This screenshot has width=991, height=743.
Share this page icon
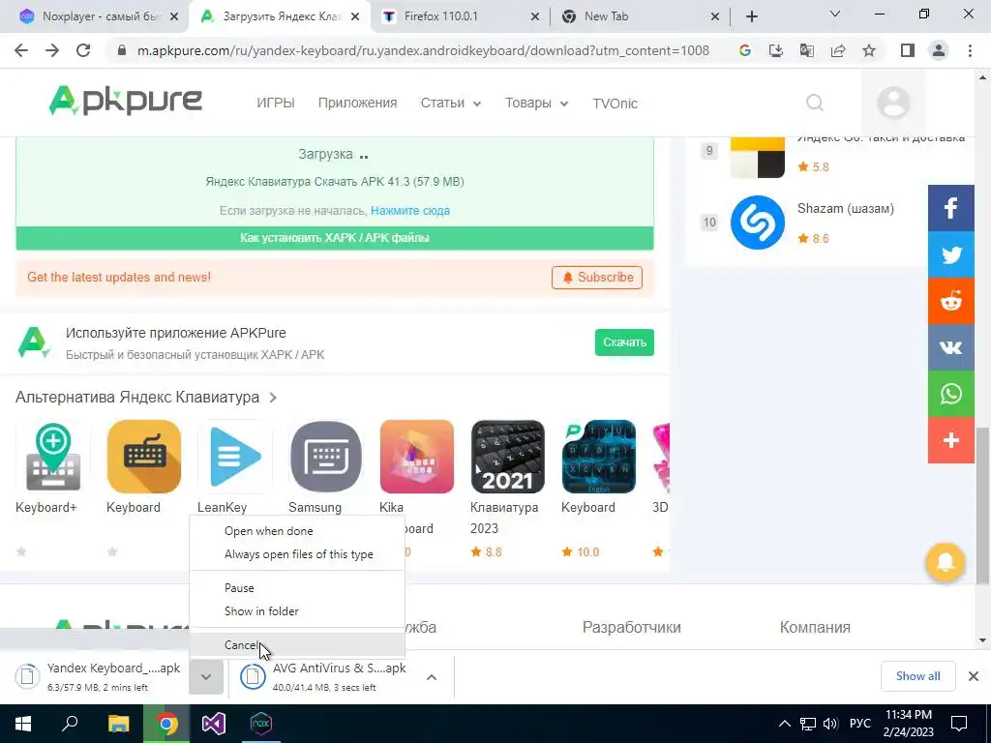(838, 50)
